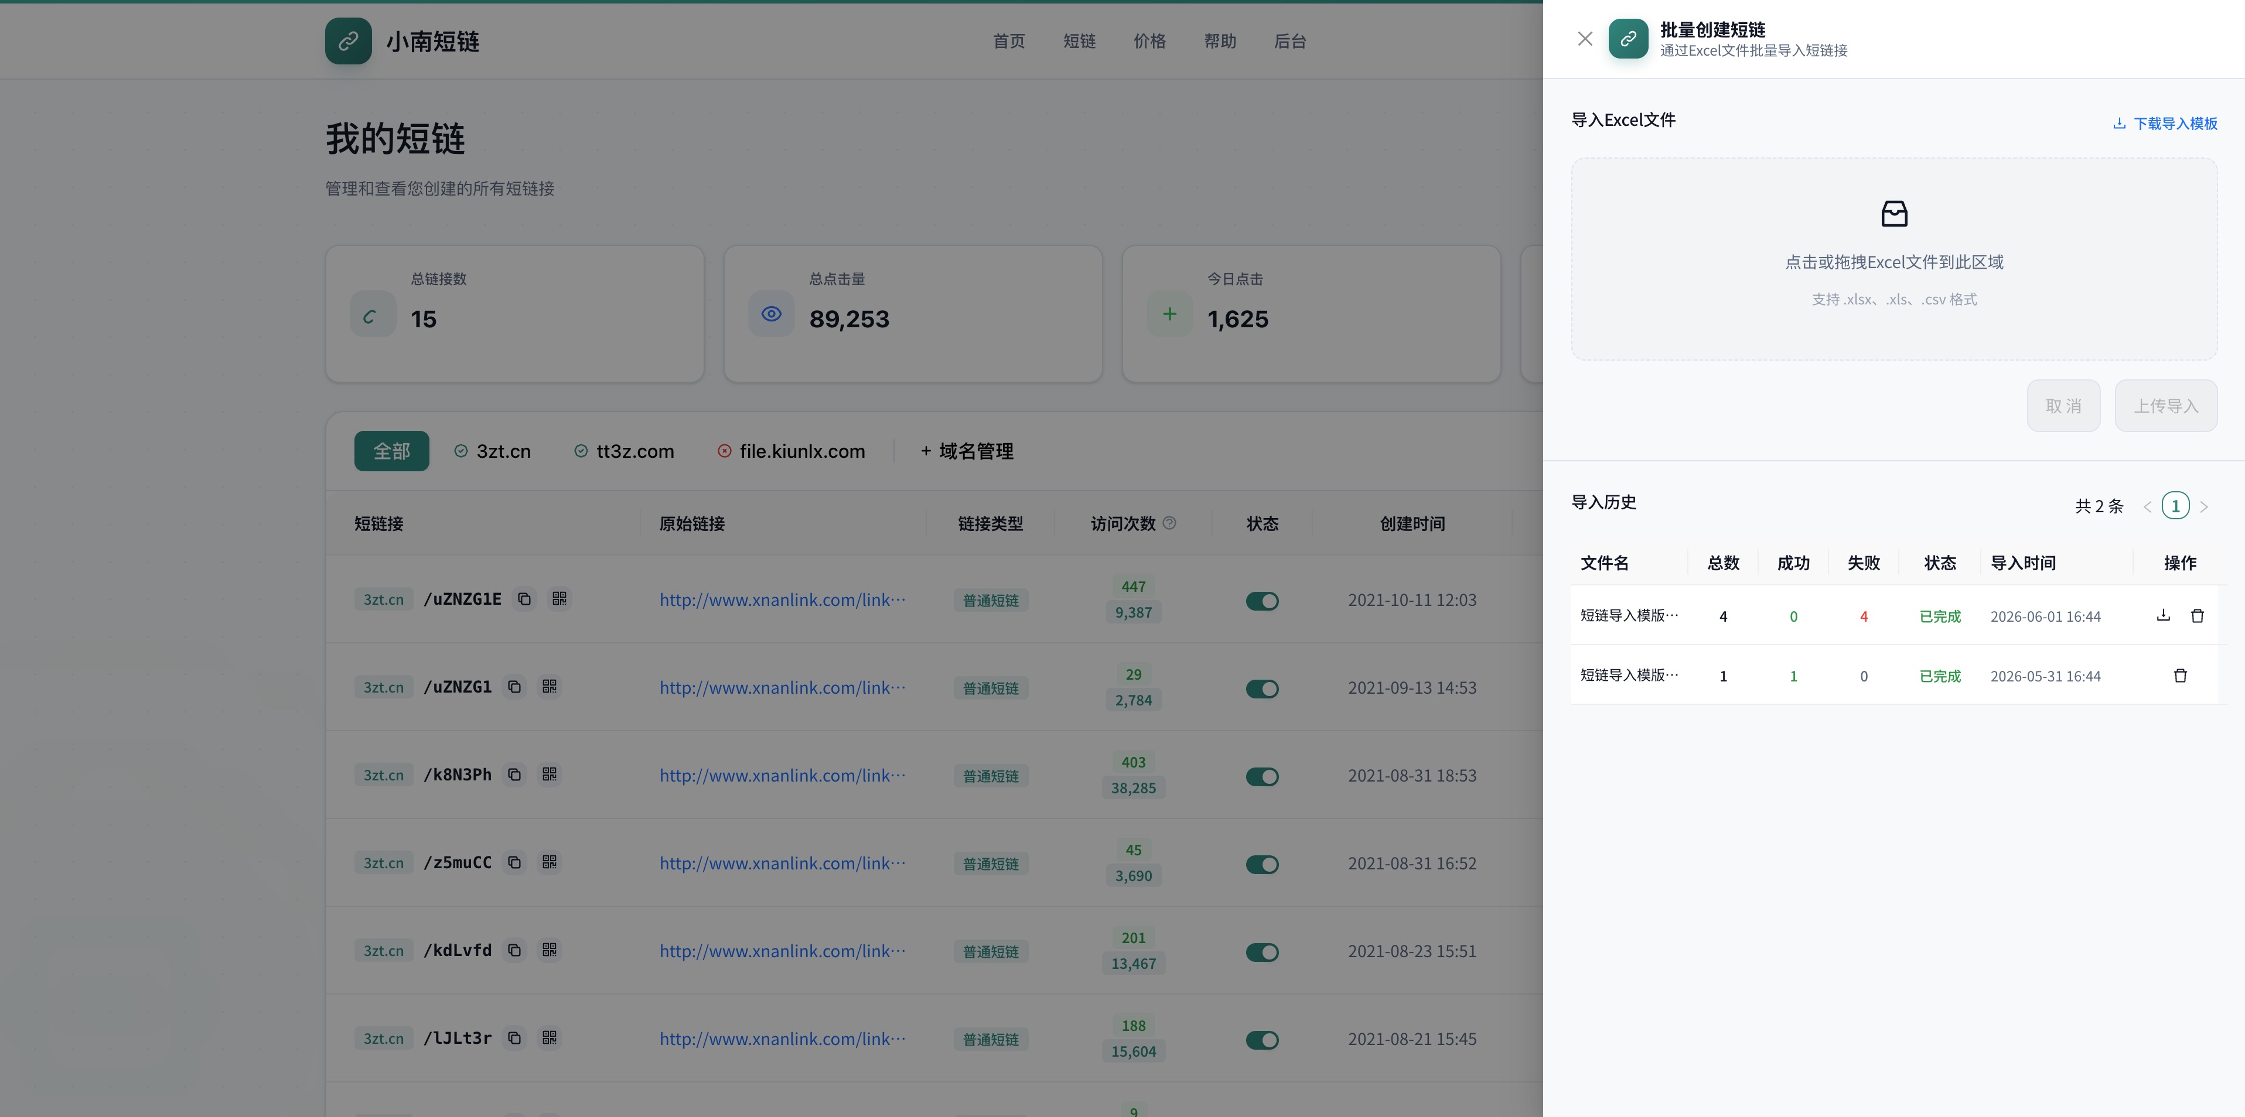Open the 帮助 nav item
This screenshot has height=1117, width=2245.
coord(1220,41)
